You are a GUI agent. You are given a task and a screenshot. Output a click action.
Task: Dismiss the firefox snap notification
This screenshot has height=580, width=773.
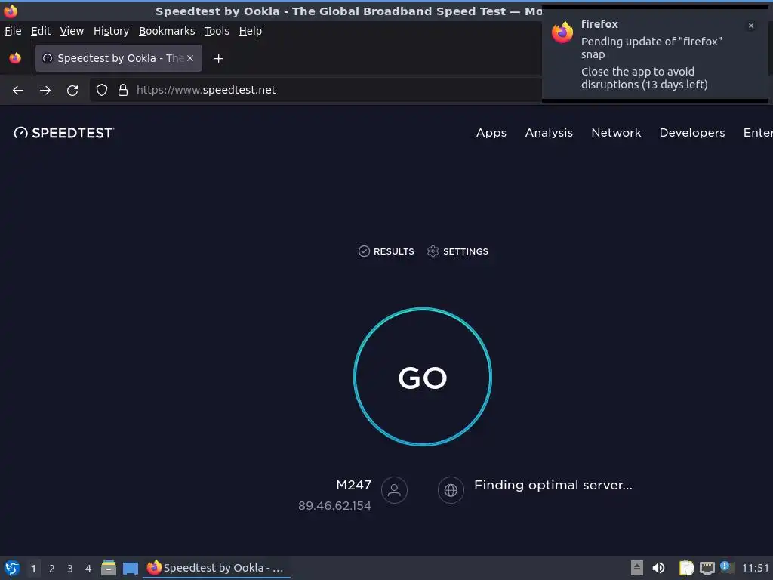pos(751,26)
